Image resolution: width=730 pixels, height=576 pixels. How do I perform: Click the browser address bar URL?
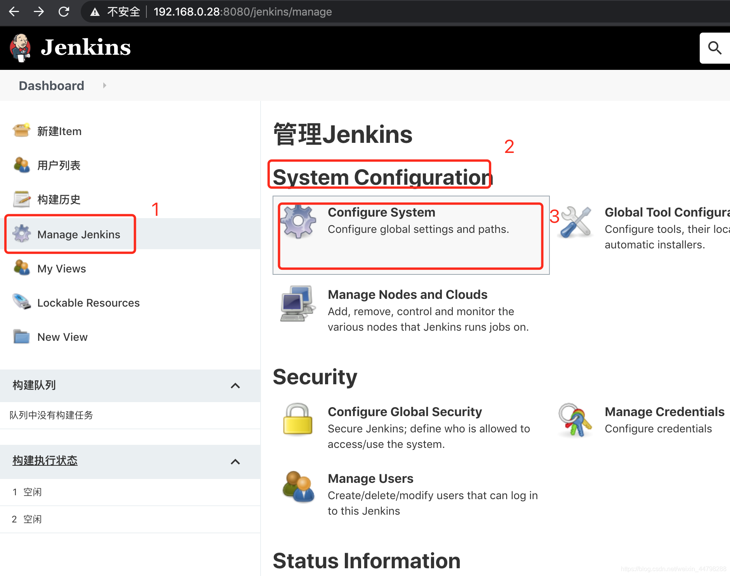pyautogui.click(x=243, y=12)
